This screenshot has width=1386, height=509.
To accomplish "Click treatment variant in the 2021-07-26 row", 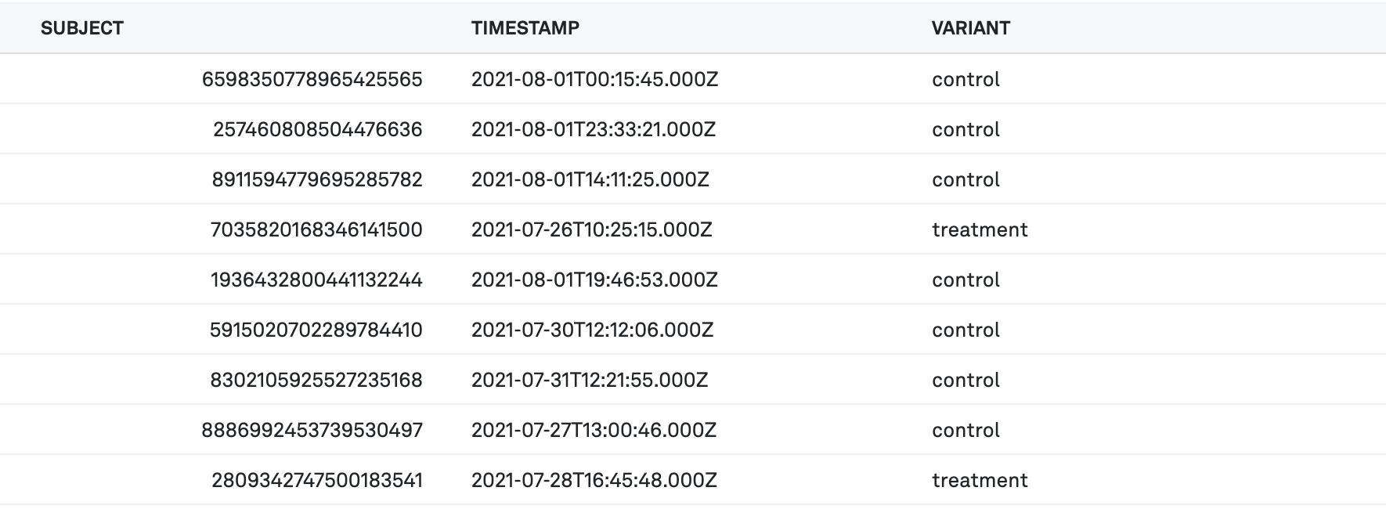I will click(x=980, y=229).
